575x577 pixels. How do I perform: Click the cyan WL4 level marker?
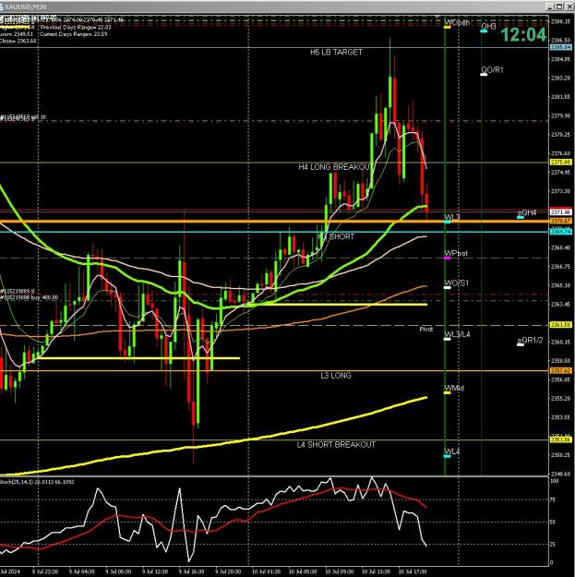click(x=448, y=456)
